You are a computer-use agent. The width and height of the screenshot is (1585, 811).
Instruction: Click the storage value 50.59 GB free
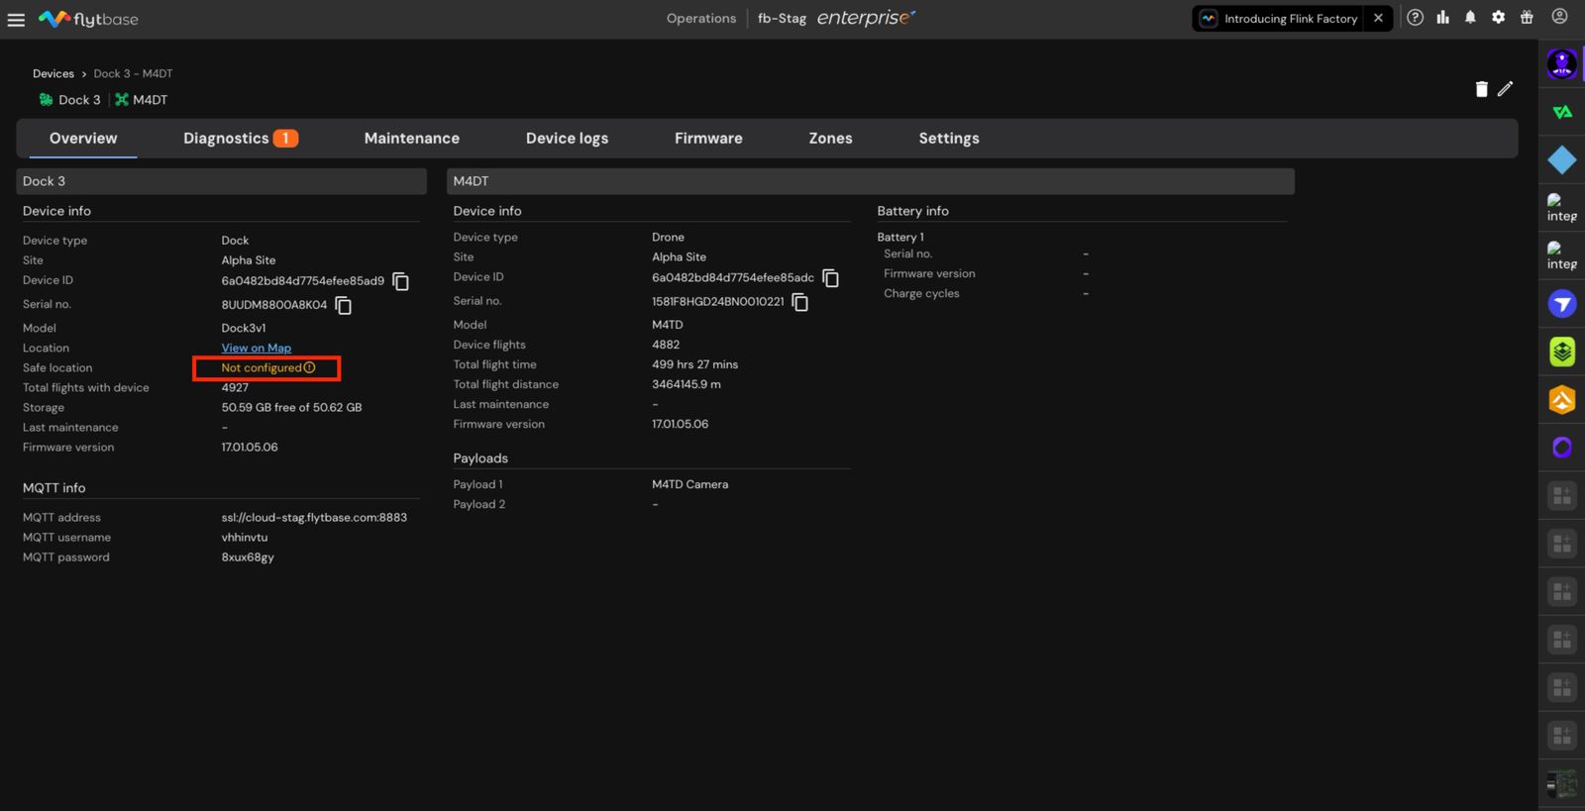291,407
